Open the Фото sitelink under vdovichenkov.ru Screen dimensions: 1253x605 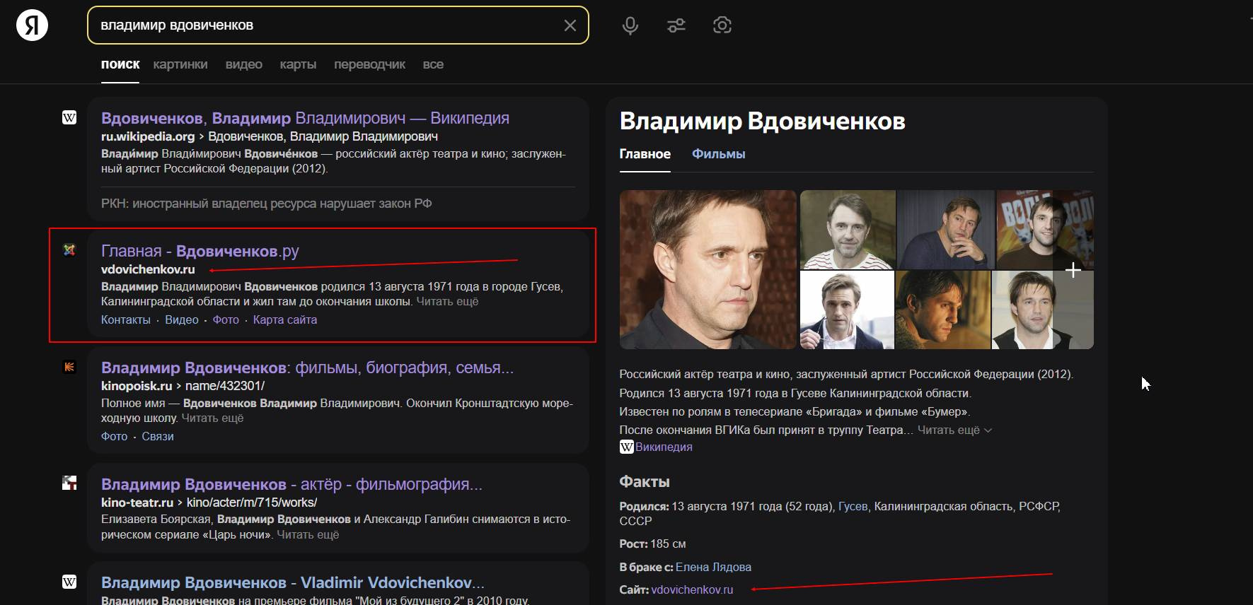pyautogui.click(x=226, y=319)
